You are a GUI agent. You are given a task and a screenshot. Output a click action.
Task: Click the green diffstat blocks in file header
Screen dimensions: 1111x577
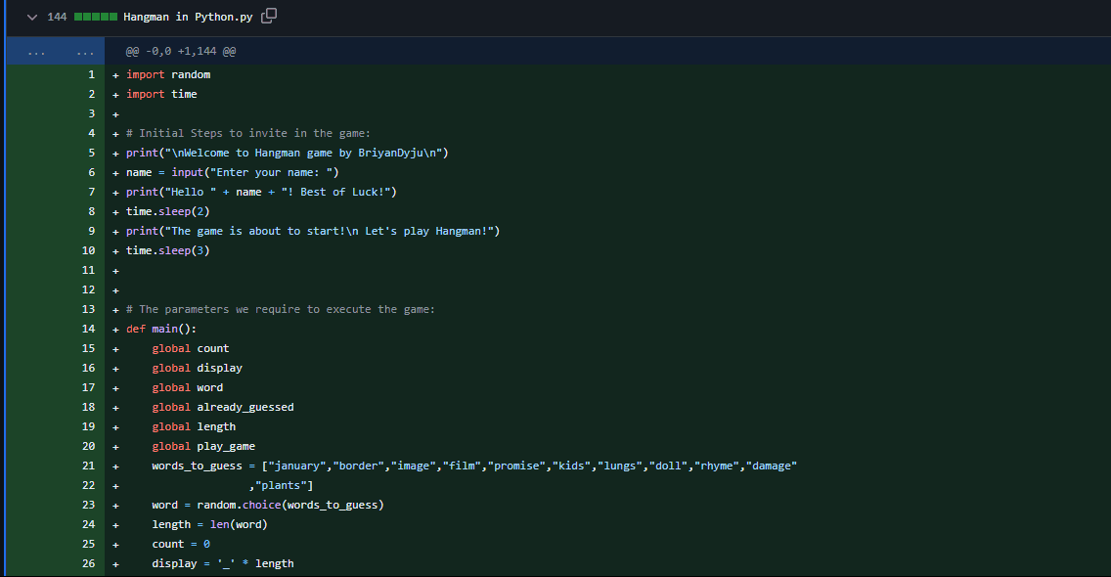coord(95,18)
